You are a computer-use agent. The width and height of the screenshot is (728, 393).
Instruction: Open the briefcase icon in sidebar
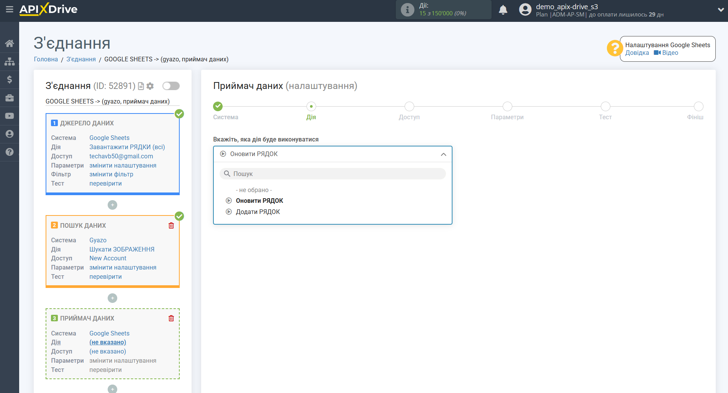(x=10, y=98)
